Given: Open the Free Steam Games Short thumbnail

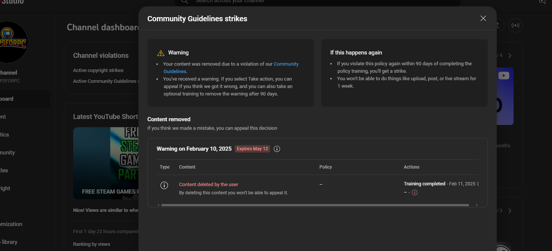Looking at the screenshot, I should click(x=106, y=163).
